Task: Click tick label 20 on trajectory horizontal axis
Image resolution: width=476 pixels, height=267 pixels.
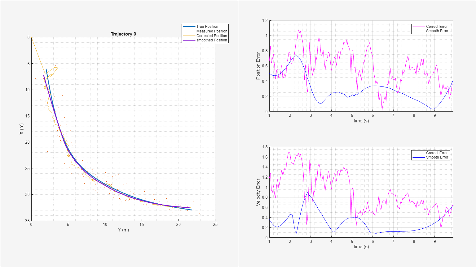Action: tap(178, 224)
